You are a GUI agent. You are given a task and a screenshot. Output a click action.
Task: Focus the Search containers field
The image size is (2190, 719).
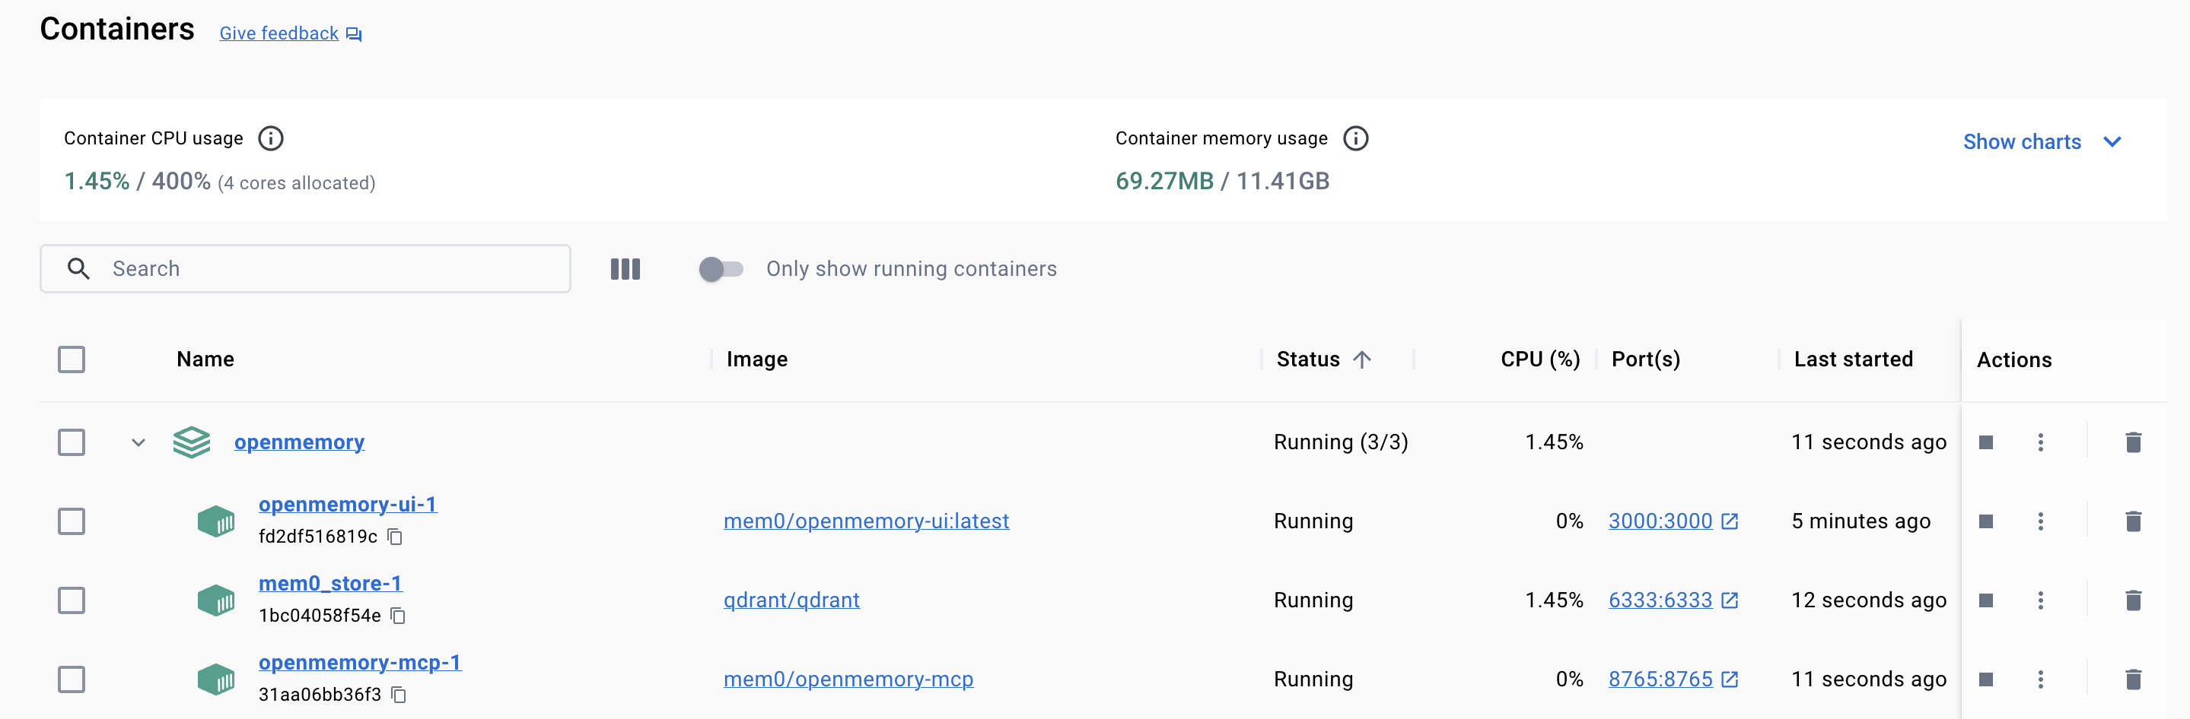305,269
